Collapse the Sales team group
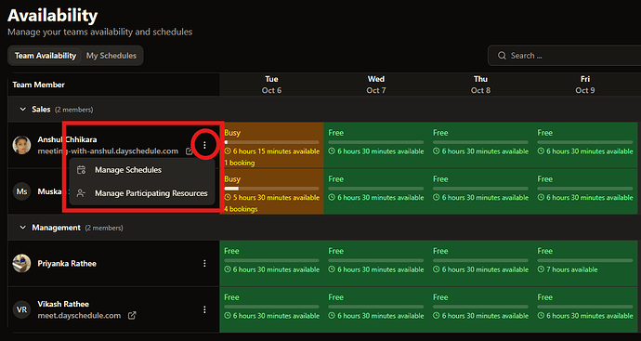The width and height of the screenshot is (641, 341). click(x=23, y=110)
